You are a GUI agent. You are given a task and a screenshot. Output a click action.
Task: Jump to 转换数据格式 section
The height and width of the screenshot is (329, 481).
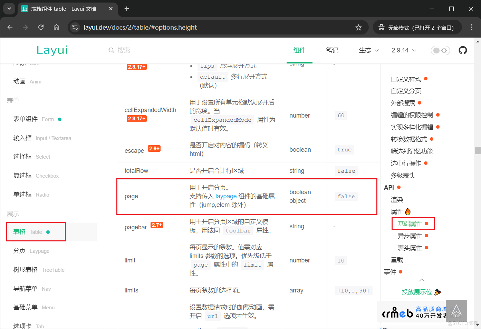coord(409,139)
